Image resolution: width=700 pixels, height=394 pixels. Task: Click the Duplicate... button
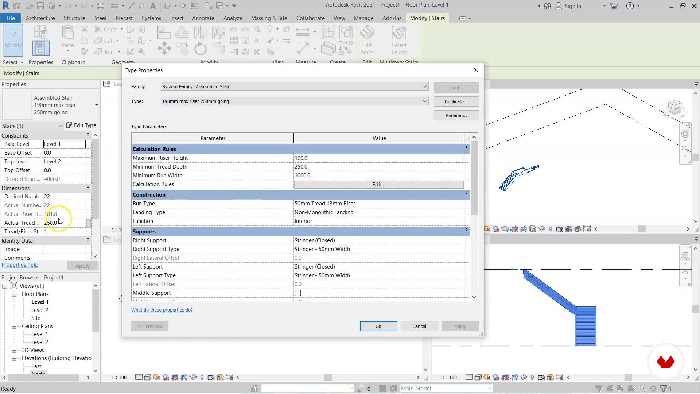tap(456, 101)
